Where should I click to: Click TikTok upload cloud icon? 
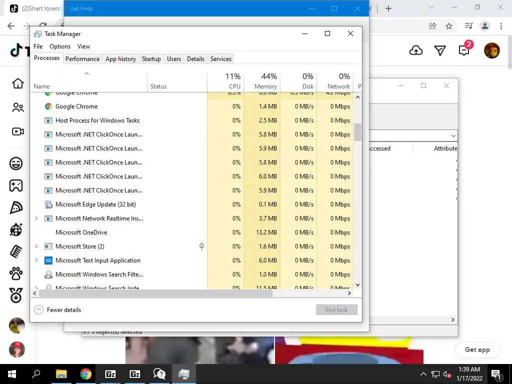(x=415, y=50)
